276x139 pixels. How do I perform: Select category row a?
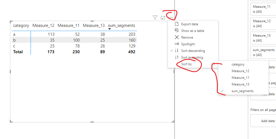pyautogui.click(x=14, y=34)
